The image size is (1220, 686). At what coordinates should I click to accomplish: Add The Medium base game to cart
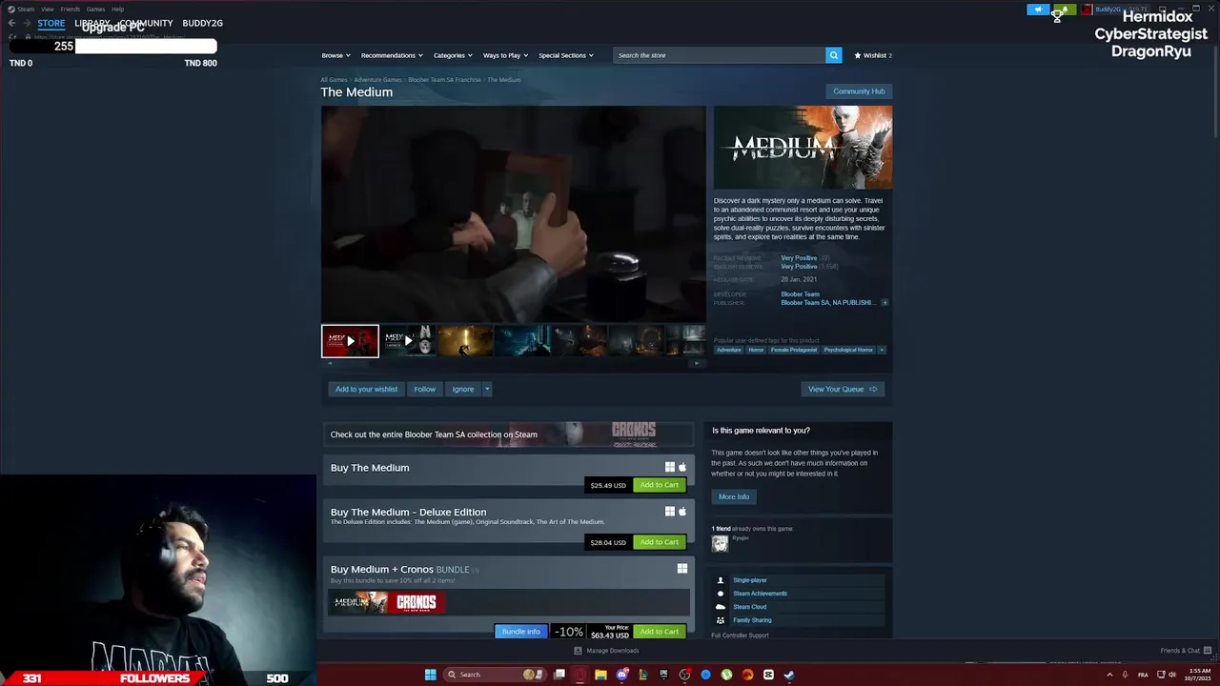pyautogui.click(x=659, y=485)
